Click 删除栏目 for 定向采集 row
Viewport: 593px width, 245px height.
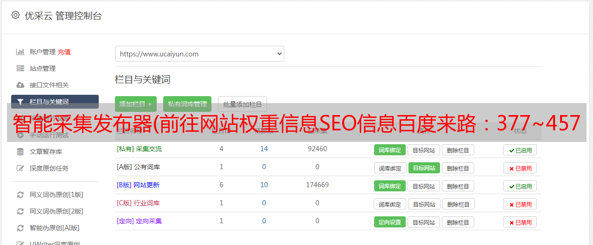click(x=458, y=222)
